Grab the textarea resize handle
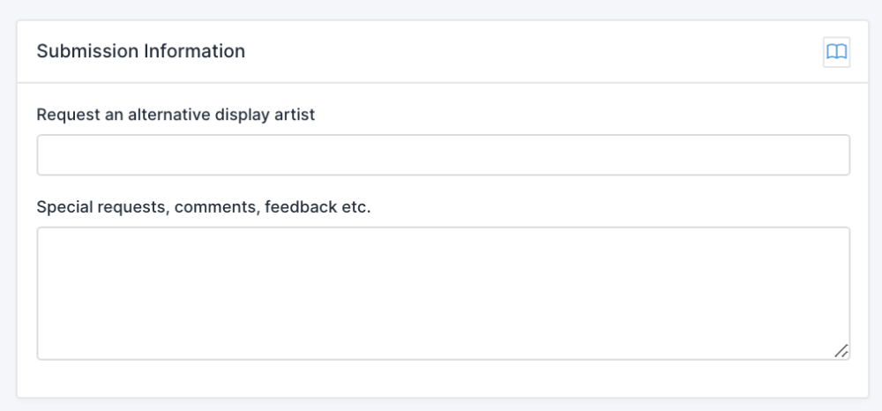 [841, 351]
